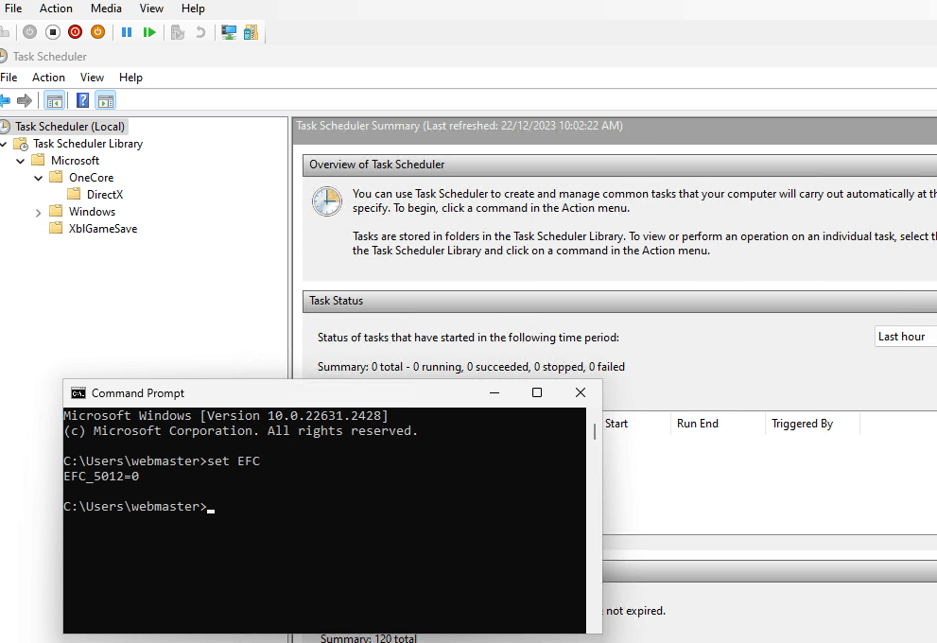Open Task Scheduler's Help menu

click(x=130, y=78)
